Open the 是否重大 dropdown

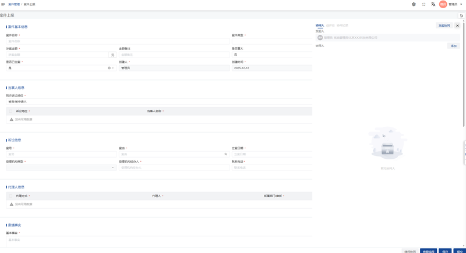[272, 55]
